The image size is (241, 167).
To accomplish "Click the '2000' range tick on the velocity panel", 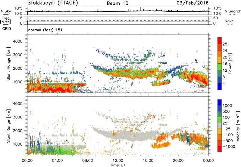I will (x=18, y=131).
